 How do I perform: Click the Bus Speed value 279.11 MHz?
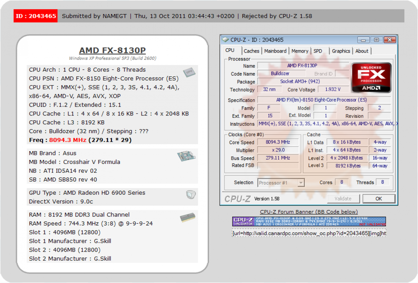[278, 158]
